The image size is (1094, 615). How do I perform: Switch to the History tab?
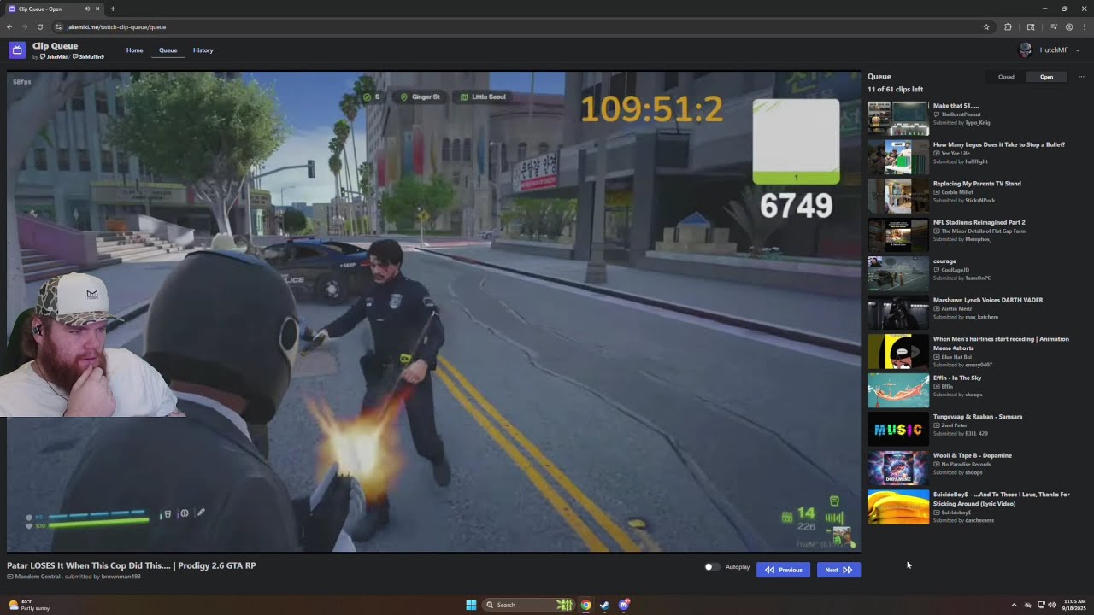(x=203, y=50)
